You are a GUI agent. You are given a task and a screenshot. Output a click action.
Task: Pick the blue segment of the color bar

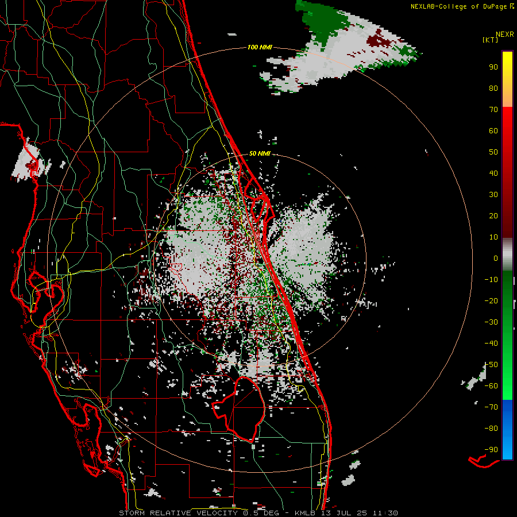(507, 429)
